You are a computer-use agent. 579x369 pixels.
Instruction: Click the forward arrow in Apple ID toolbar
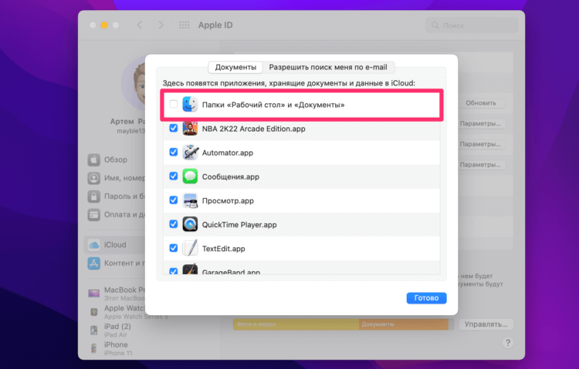point(161,25)
